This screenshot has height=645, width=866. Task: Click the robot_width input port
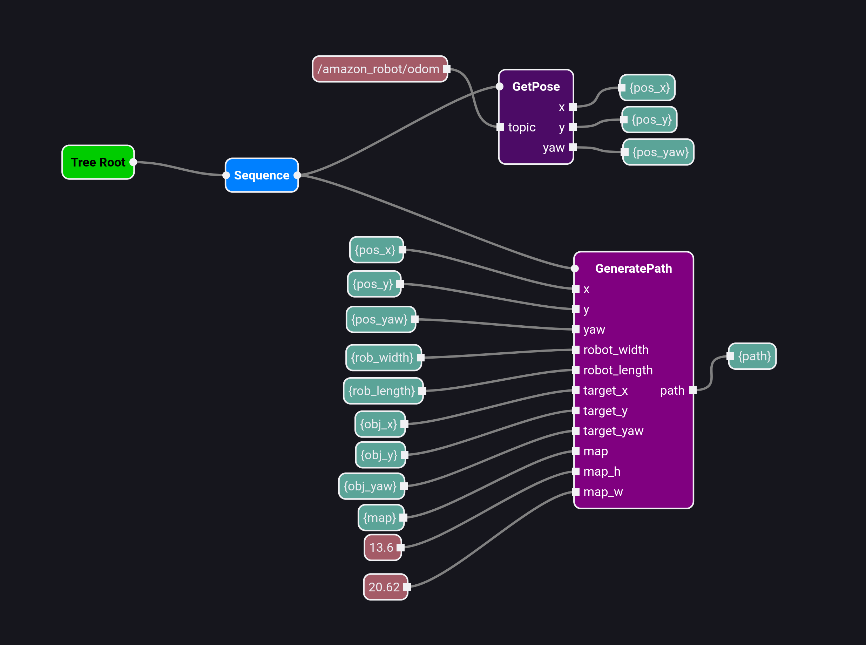tap(575, 350)
